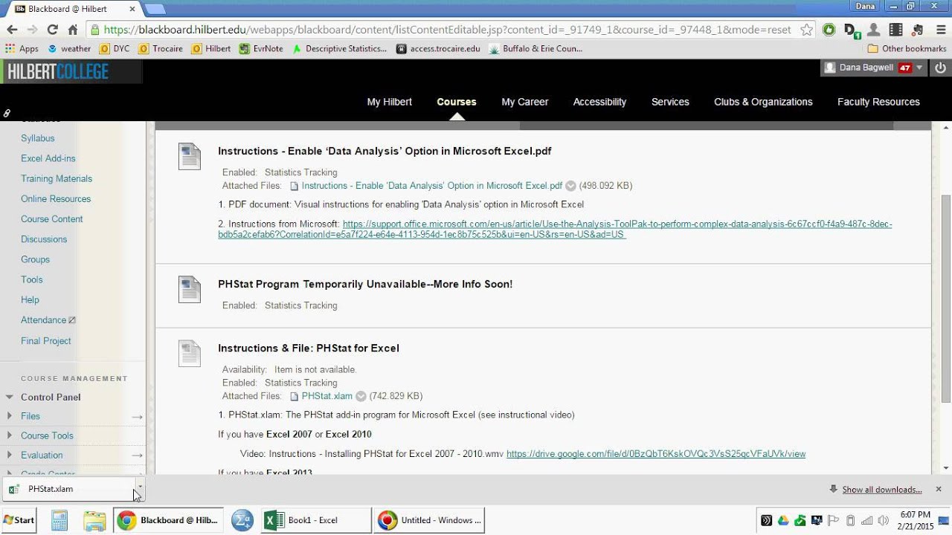Switch to Book1 - Excel taskbar window
This screenshot has width=952, height=535.
316,520
